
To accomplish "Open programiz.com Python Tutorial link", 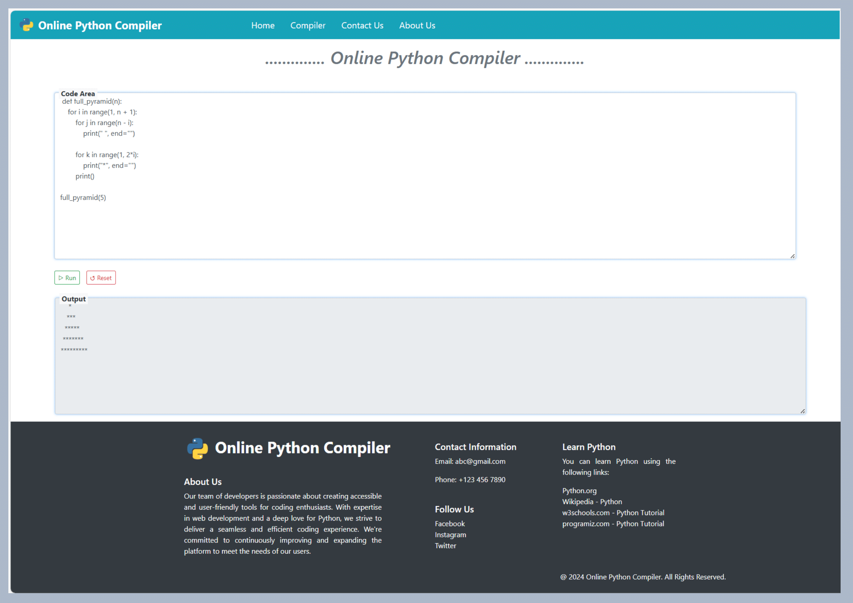I will click(613, 524).
